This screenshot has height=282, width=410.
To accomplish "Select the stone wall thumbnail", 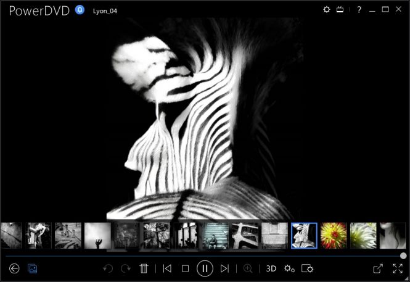I will [x=274, y=236].
